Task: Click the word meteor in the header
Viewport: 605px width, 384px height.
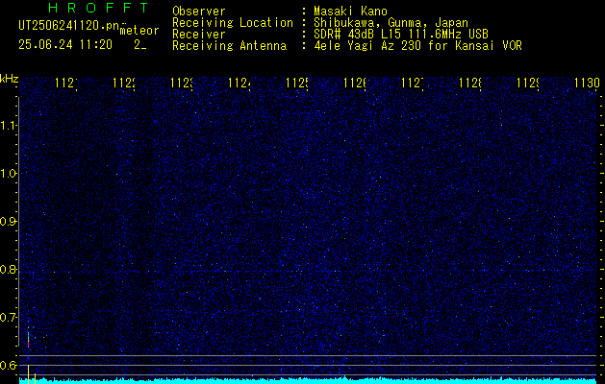Action: click(x=139, y=31)
